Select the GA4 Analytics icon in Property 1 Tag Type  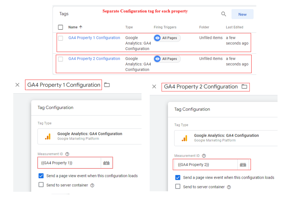[48, 136]
